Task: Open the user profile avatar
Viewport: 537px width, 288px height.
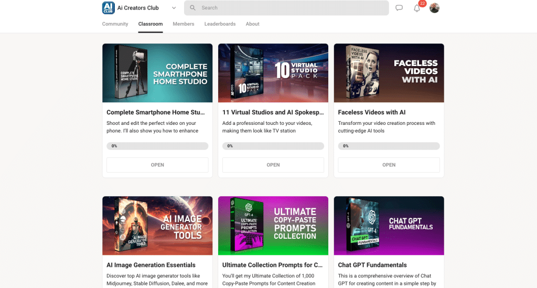Action: 434,8
